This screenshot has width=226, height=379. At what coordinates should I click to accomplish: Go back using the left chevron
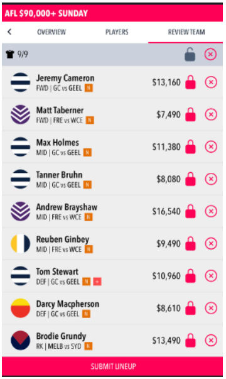point(9,31)
